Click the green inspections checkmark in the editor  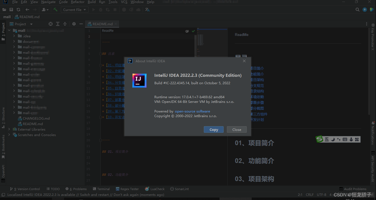[193, 31]
